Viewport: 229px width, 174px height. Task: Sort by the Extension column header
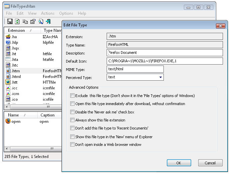click(22, 30)
